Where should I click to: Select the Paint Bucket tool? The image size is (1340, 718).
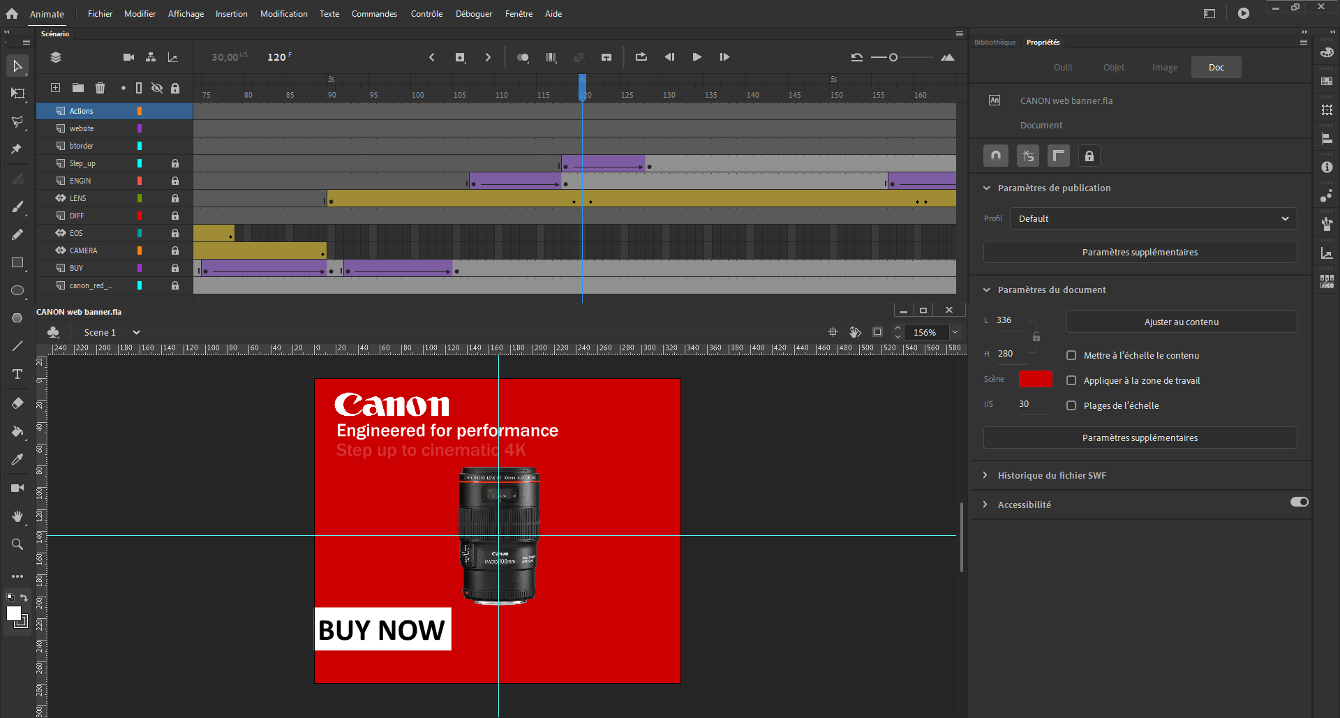tap(17, 431)
